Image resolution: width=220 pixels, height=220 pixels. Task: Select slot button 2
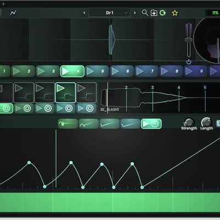[23, 71]
